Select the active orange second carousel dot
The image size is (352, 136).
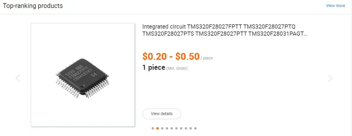[158, 128]
